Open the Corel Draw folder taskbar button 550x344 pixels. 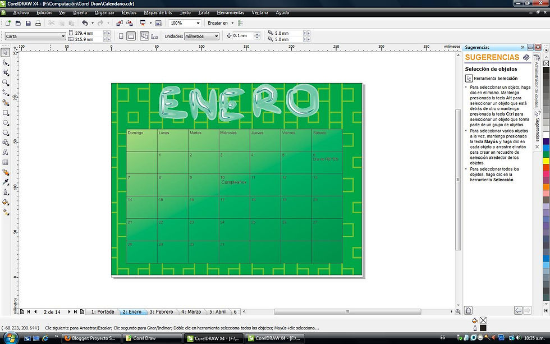[x=152, y=338]
